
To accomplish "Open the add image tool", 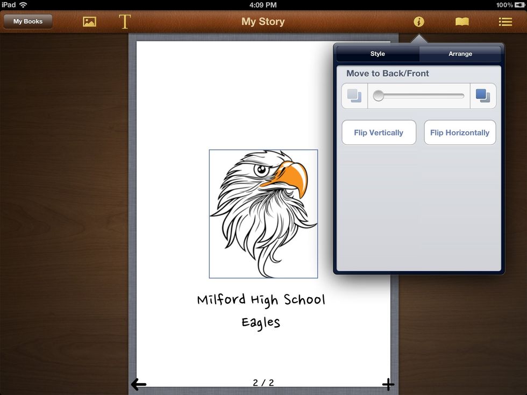I will tap(89, 21).
